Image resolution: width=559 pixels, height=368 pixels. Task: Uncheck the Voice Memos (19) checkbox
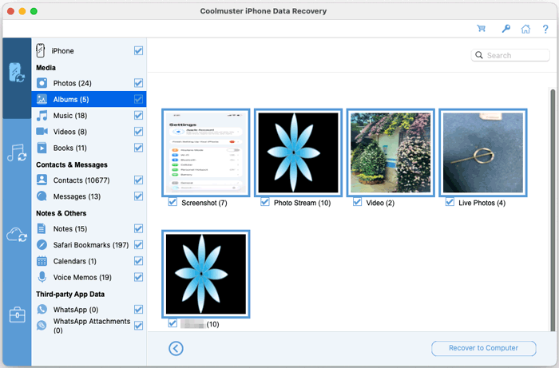[139, 277]
